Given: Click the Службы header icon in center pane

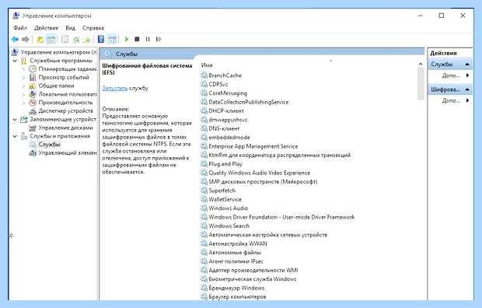Looking at the screenshot, I should click(107, 54).
